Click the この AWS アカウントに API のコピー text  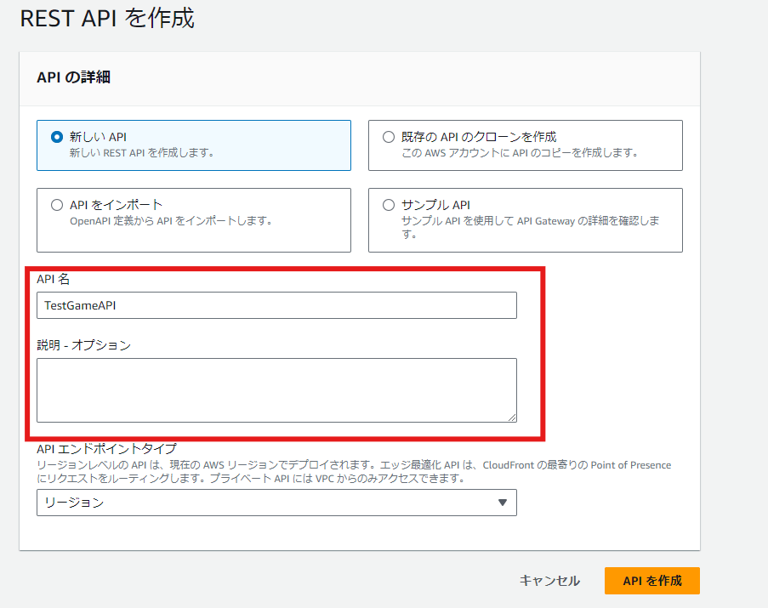pos(520,153)
